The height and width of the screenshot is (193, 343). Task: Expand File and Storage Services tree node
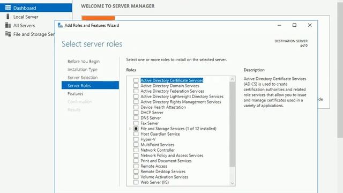click(130, 129)
